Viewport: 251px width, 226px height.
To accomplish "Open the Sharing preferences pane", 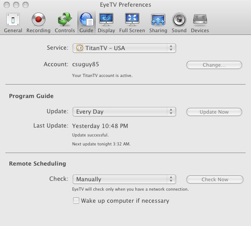I will [x=158, y=23].
